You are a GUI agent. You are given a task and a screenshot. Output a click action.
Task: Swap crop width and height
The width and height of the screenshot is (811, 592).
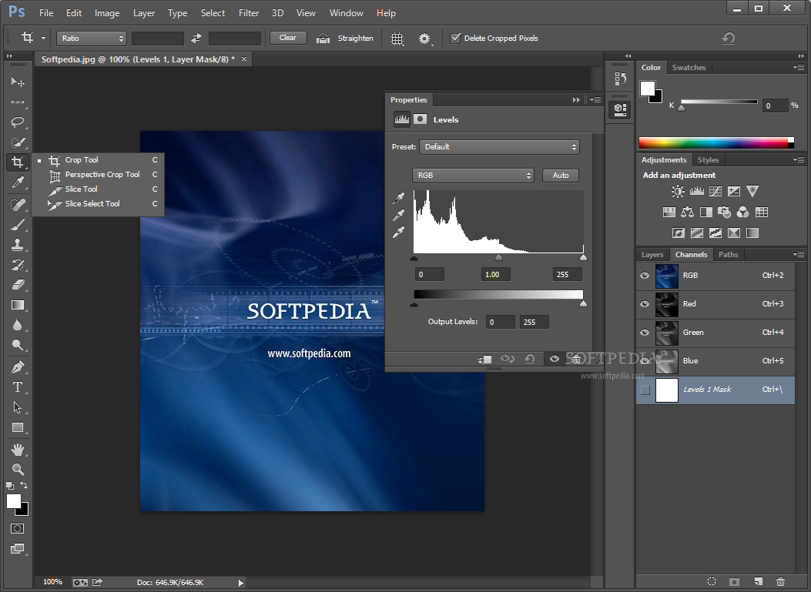[x=196, y=38]
